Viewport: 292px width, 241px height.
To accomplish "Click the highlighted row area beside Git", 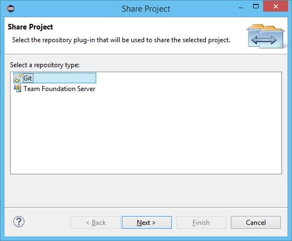I will click(65, 78).
